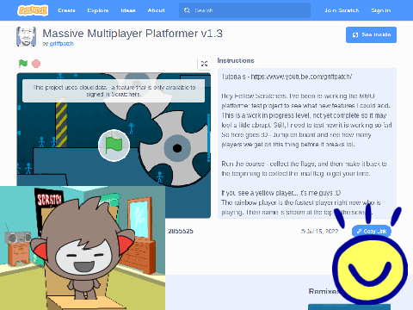The height and width of the screenshot is (310, 413).
Task: Start the project with green flag
Action: pyautogui.click(x=23, y=63)
